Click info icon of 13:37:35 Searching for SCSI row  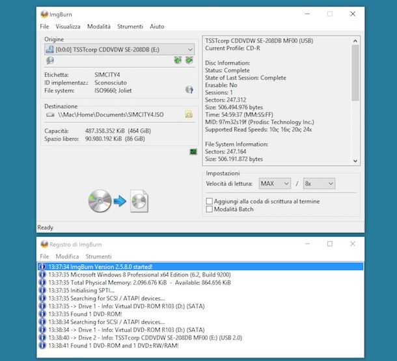click(42, 298)
